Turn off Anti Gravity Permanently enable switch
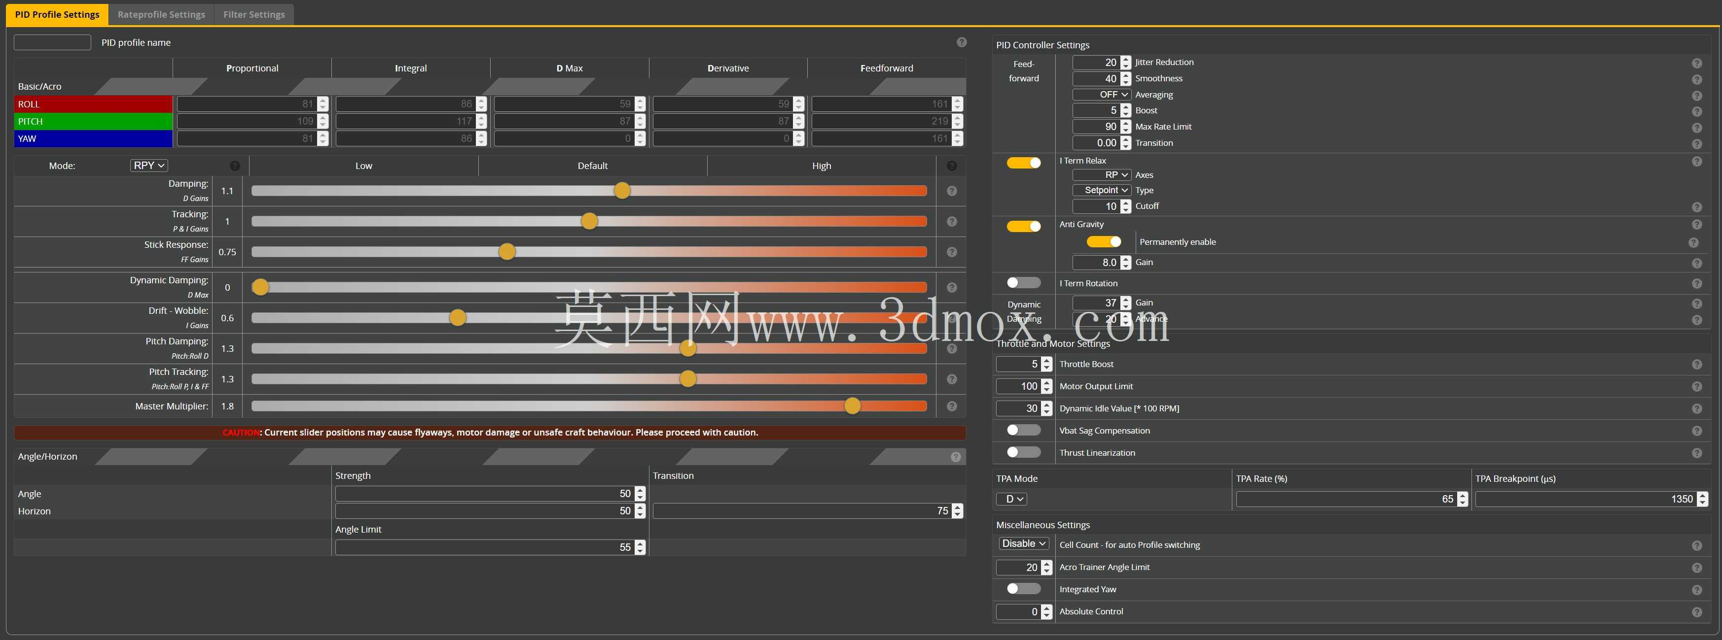The height and width of the screenshot is (640, 1722). click(x=1104, y=241)
